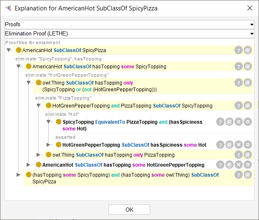Click the X icon on AmericanHot hasTopping some HotGreenPepperTopping row

239,165
